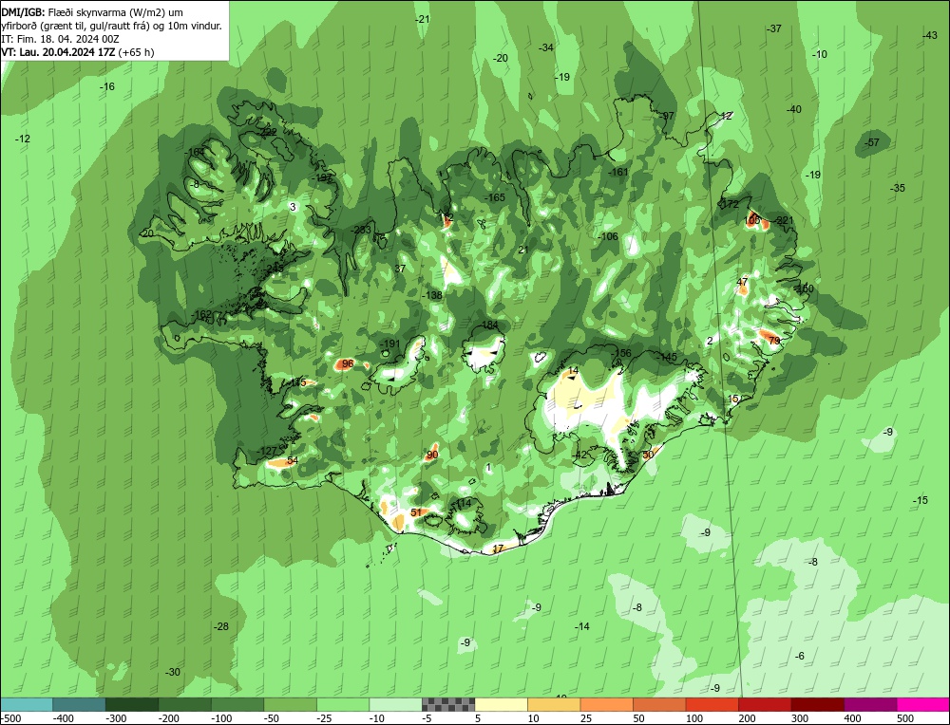Click the light green -25 to -10 legend swatch
The height and width of the screenshot is (725, 950).
point(343,704)
